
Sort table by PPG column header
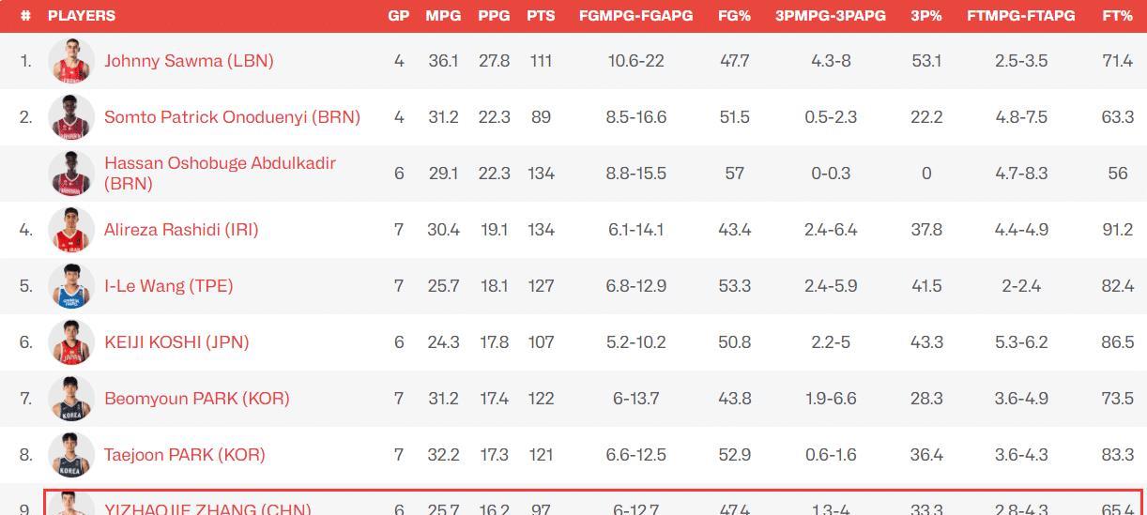click(x=494, y=16)
